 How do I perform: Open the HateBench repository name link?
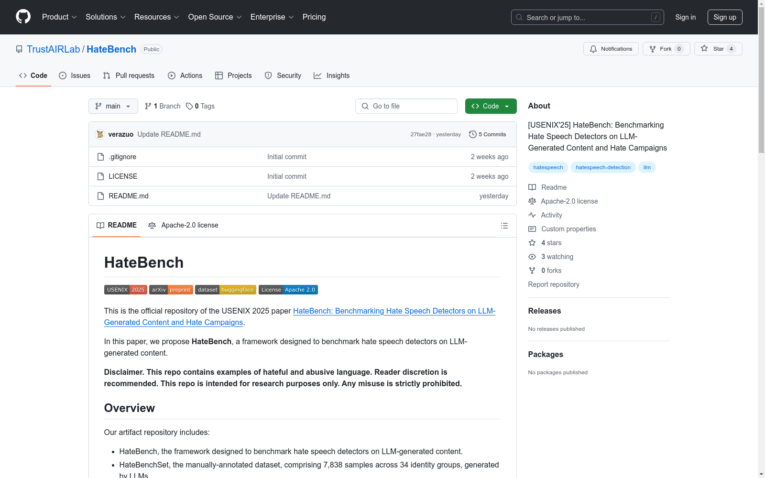[x=111, y=49]
